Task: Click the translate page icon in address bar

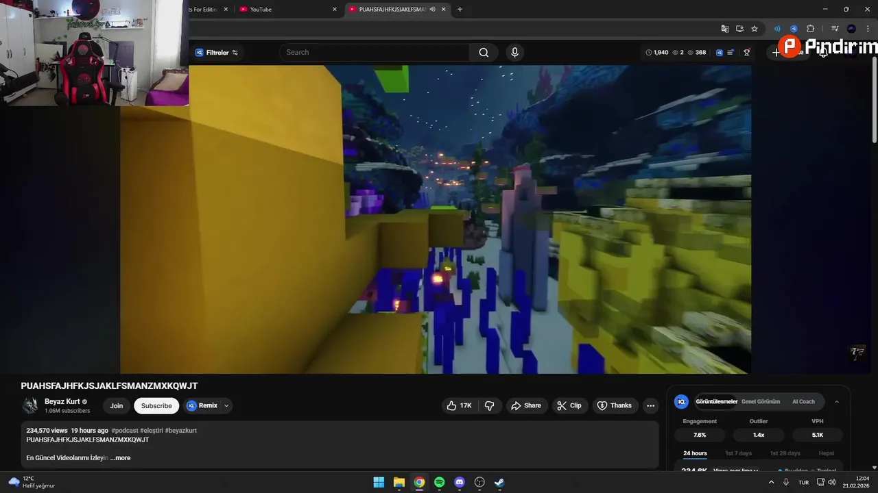Action: click(x=725, y=29)
